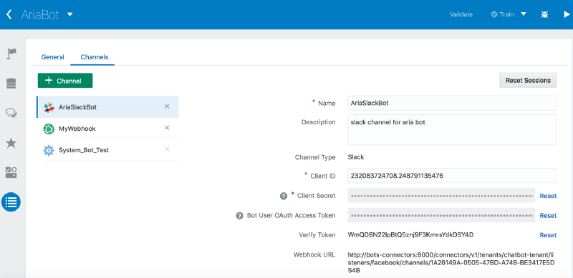Expand the Train dropdown arrow

click(524, 14)
